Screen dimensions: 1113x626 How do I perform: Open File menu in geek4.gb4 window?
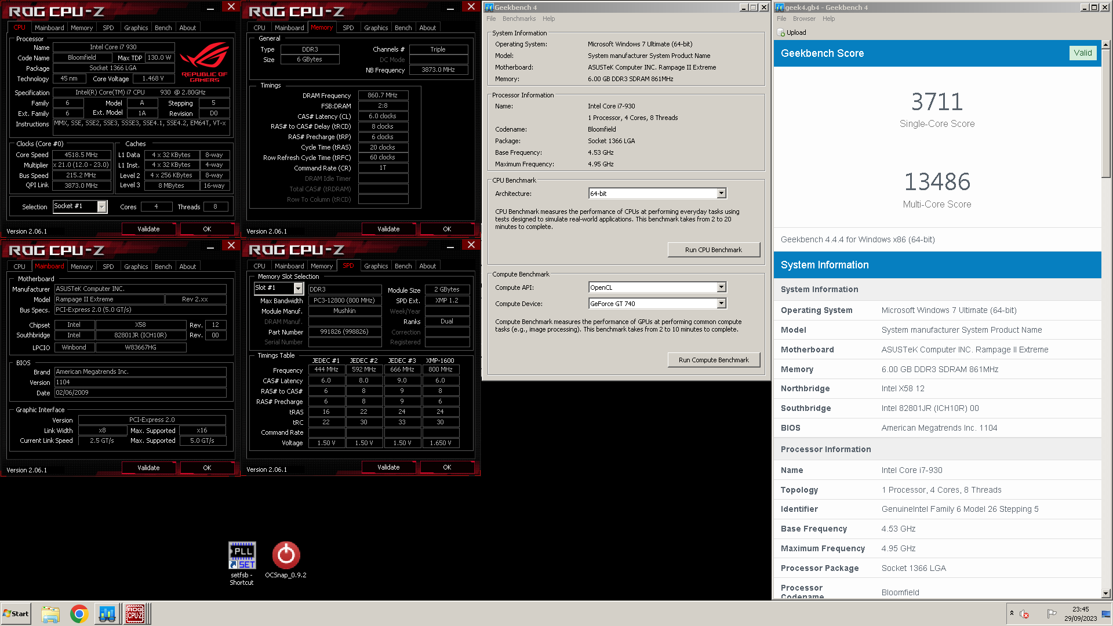point(781,19)
